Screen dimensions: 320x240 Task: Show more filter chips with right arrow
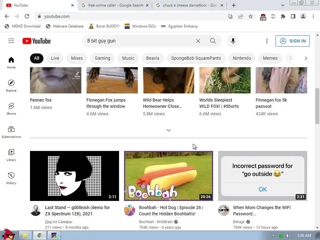coord(306,58)
